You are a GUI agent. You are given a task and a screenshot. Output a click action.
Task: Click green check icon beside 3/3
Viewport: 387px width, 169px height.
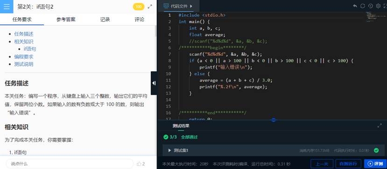(166, 137)
